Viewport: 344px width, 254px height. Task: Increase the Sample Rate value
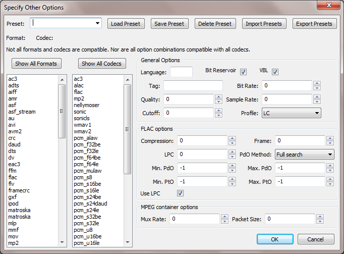coord(316,97)
